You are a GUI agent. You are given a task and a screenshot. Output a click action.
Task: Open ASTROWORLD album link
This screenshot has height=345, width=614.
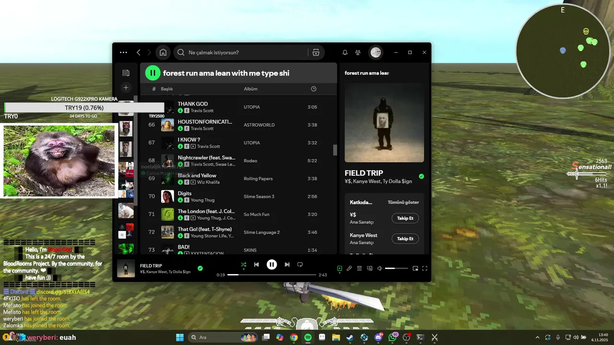pyautogui.click(x=259, y=125)
